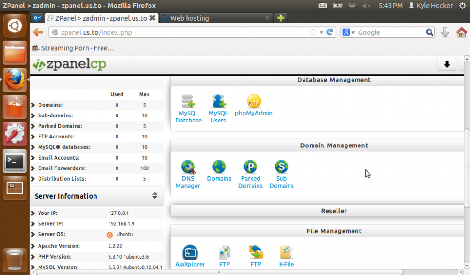This screenshot has width=470, height=275.
Task: Open the Domains module icon
Action: tap(219, 167)
